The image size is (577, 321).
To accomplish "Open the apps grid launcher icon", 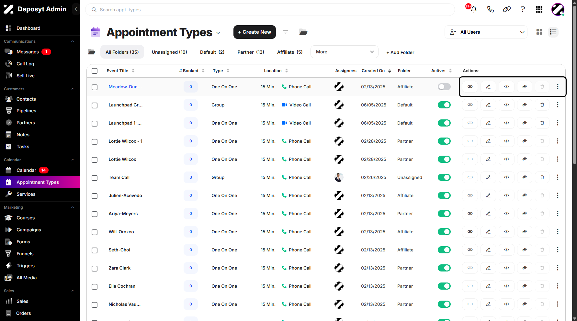I will click(x=539, y=9).
